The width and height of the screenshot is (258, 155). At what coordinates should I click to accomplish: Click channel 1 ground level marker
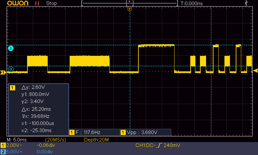(3, 72)
